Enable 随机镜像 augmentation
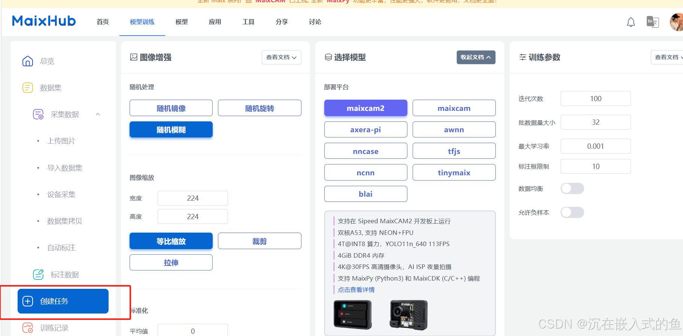This screenshot has height=336, width=683. click(171, 108)
